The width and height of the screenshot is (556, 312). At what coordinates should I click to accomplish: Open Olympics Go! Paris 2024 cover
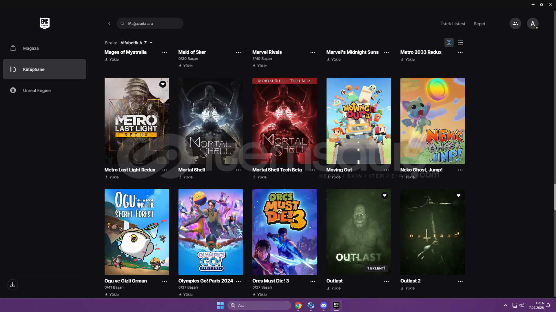[x=211, y=232]
